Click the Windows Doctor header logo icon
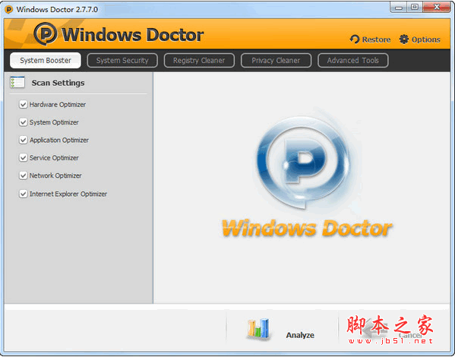This screenshot has width=455, height=357. pyautogui.click(x=46, y=34)
